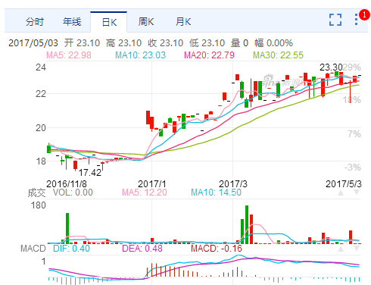Switch to the 分时 tab
The height and width of the screenshot is (285, 371).
(x=35, y=22)
